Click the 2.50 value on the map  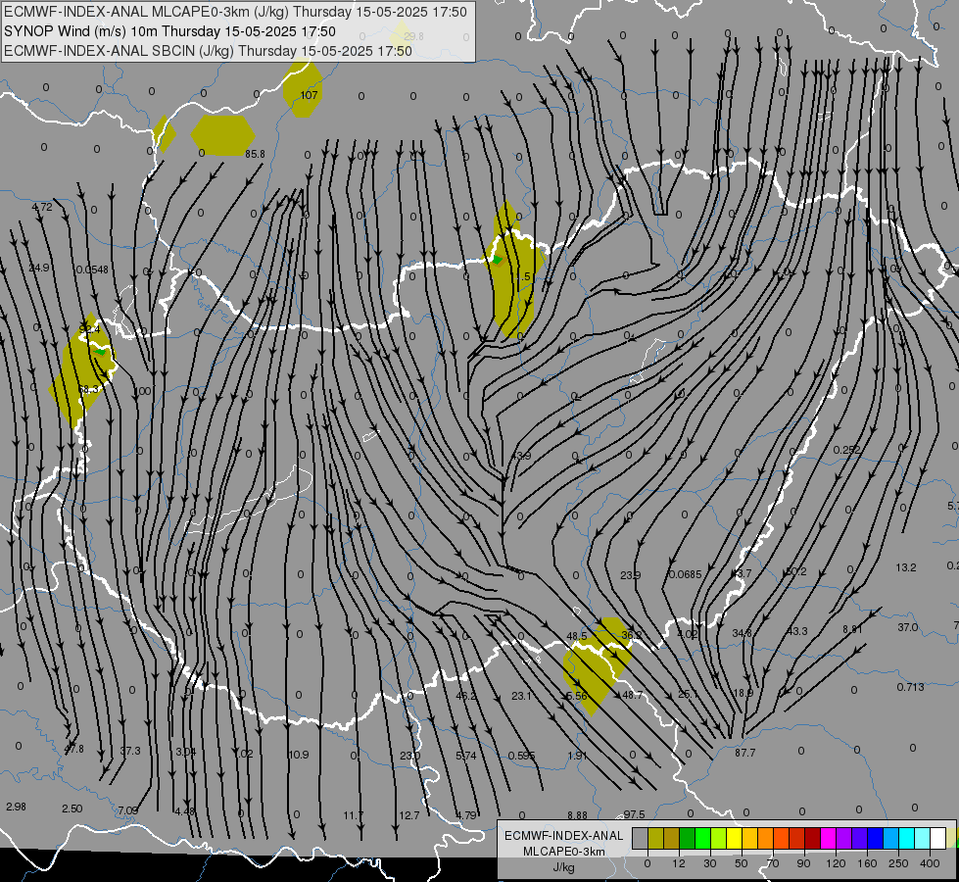click(72, 808)
